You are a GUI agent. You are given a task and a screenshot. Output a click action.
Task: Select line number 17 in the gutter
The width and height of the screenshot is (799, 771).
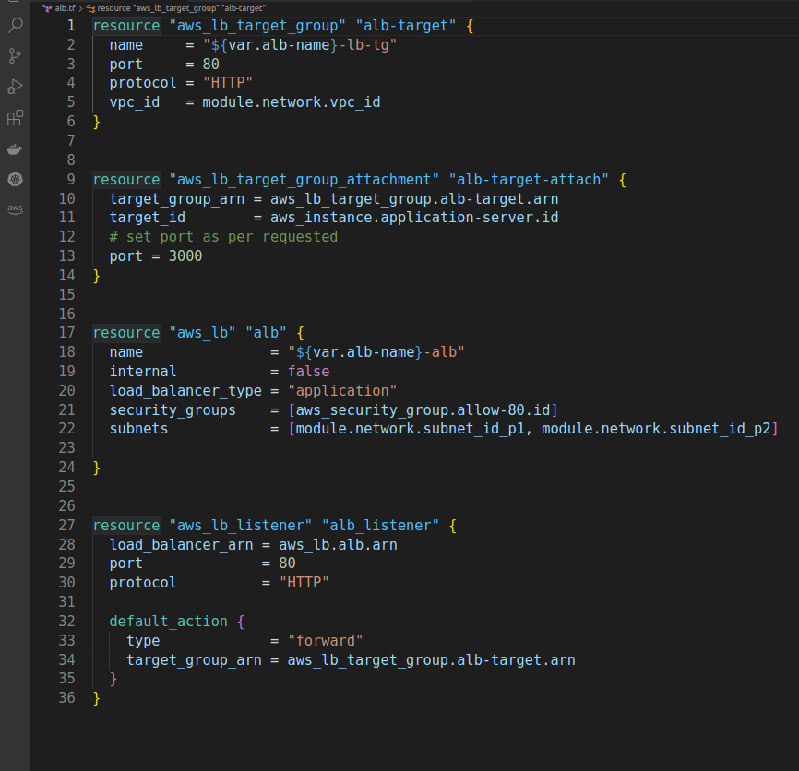click(x=66, y=332)
